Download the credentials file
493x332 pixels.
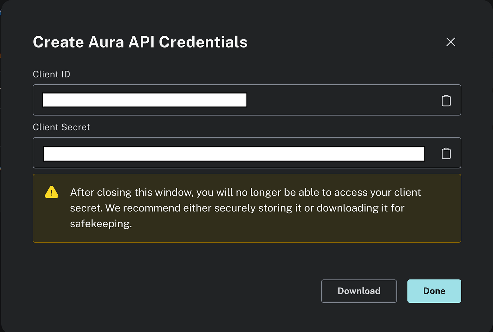pos(359,291)
